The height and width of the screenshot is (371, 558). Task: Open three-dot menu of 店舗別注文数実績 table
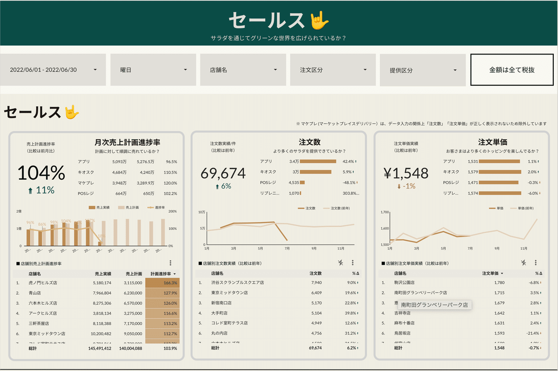pos(352,263)
